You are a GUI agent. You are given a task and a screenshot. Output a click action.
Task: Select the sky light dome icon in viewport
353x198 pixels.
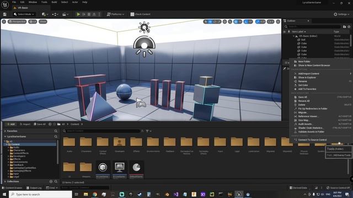145,46
